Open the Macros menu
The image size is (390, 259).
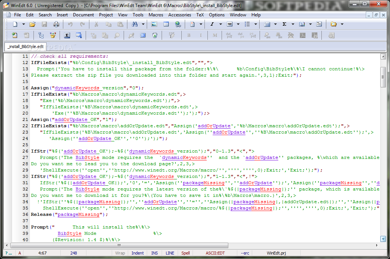pyautogui.click(x=156, y=15)
